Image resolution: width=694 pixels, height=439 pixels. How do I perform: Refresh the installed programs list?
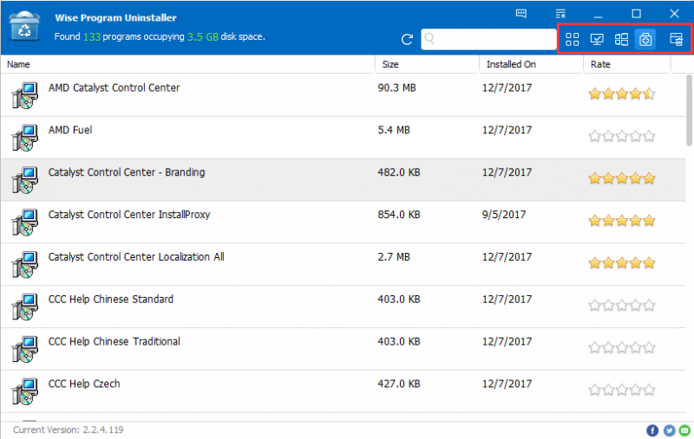[407, 39]
